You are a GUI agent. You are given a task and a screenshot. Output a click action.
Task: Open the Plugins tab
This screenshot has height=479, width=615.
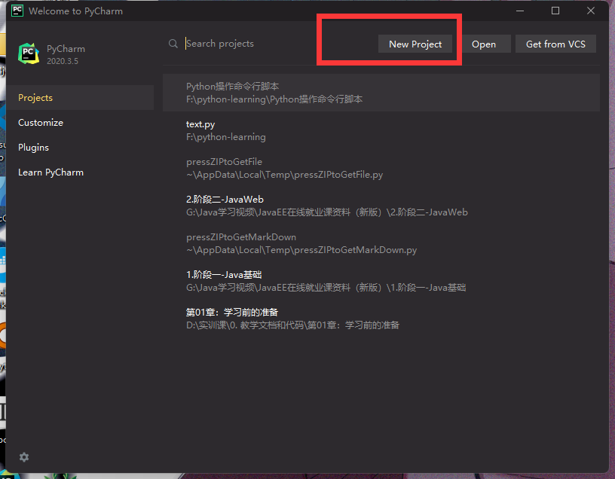coord(80,148)
